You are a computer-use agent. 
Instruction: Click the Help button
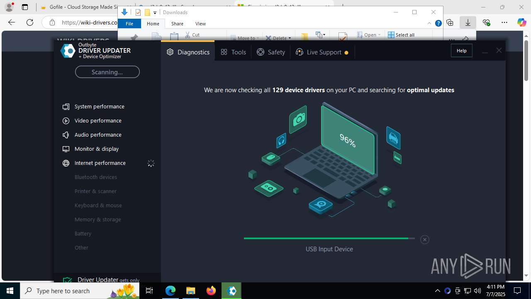(x=461, y=51)
